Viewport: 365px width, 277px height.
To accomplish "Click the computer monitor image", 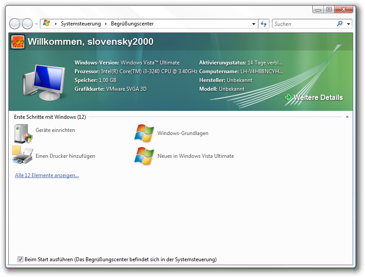I will click(x=44, y=82).
